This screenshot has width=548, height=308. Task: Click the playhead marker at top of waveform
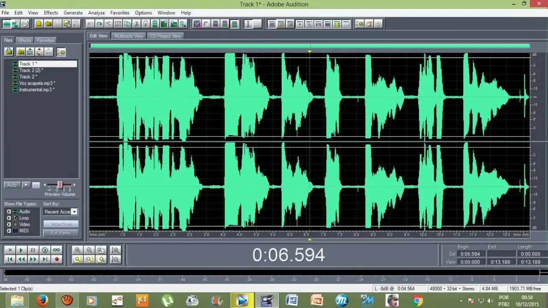pos(310,51)
